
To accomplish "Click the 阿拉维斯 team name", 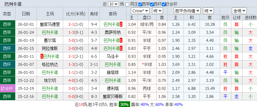I will [x=50, y=48].
